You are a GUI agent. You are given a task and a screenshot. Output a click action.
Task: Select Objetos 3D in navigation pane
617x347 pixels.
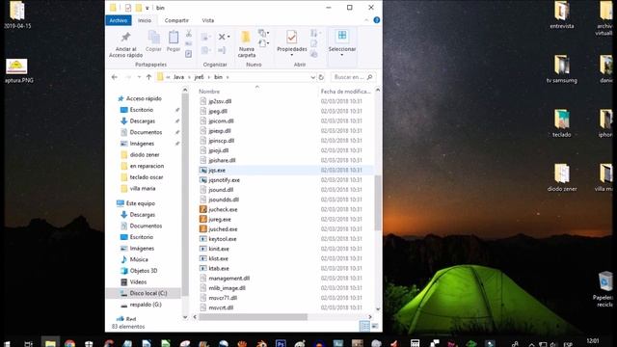139,271
